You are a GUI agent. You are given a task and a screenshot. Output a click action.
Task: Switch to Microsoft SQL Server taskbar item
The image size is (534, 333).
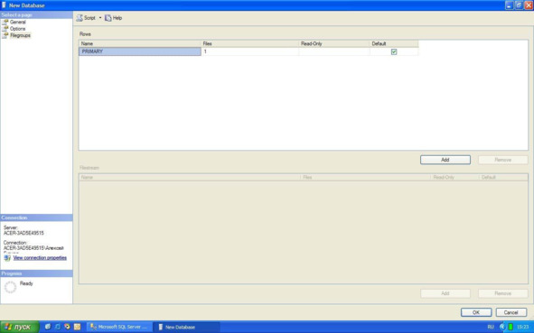(x=119, y=327)
